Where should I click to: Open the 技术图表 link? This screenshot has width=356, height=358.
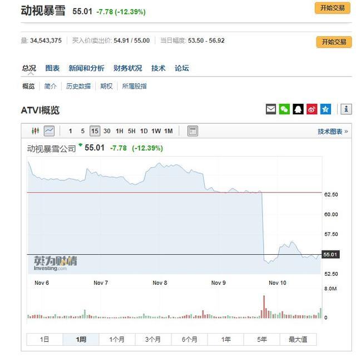pyautogui.click(x=333, y=132)
